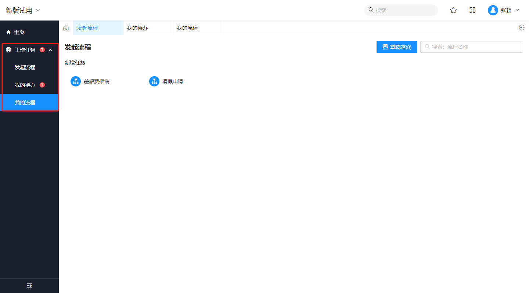Collapse the sidebar with bottom icon
Screen dimensions: 529x293
coord(29,286)
